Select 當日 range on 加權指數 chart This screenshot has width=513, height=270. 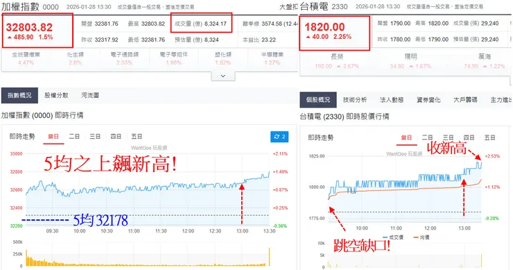53,137
